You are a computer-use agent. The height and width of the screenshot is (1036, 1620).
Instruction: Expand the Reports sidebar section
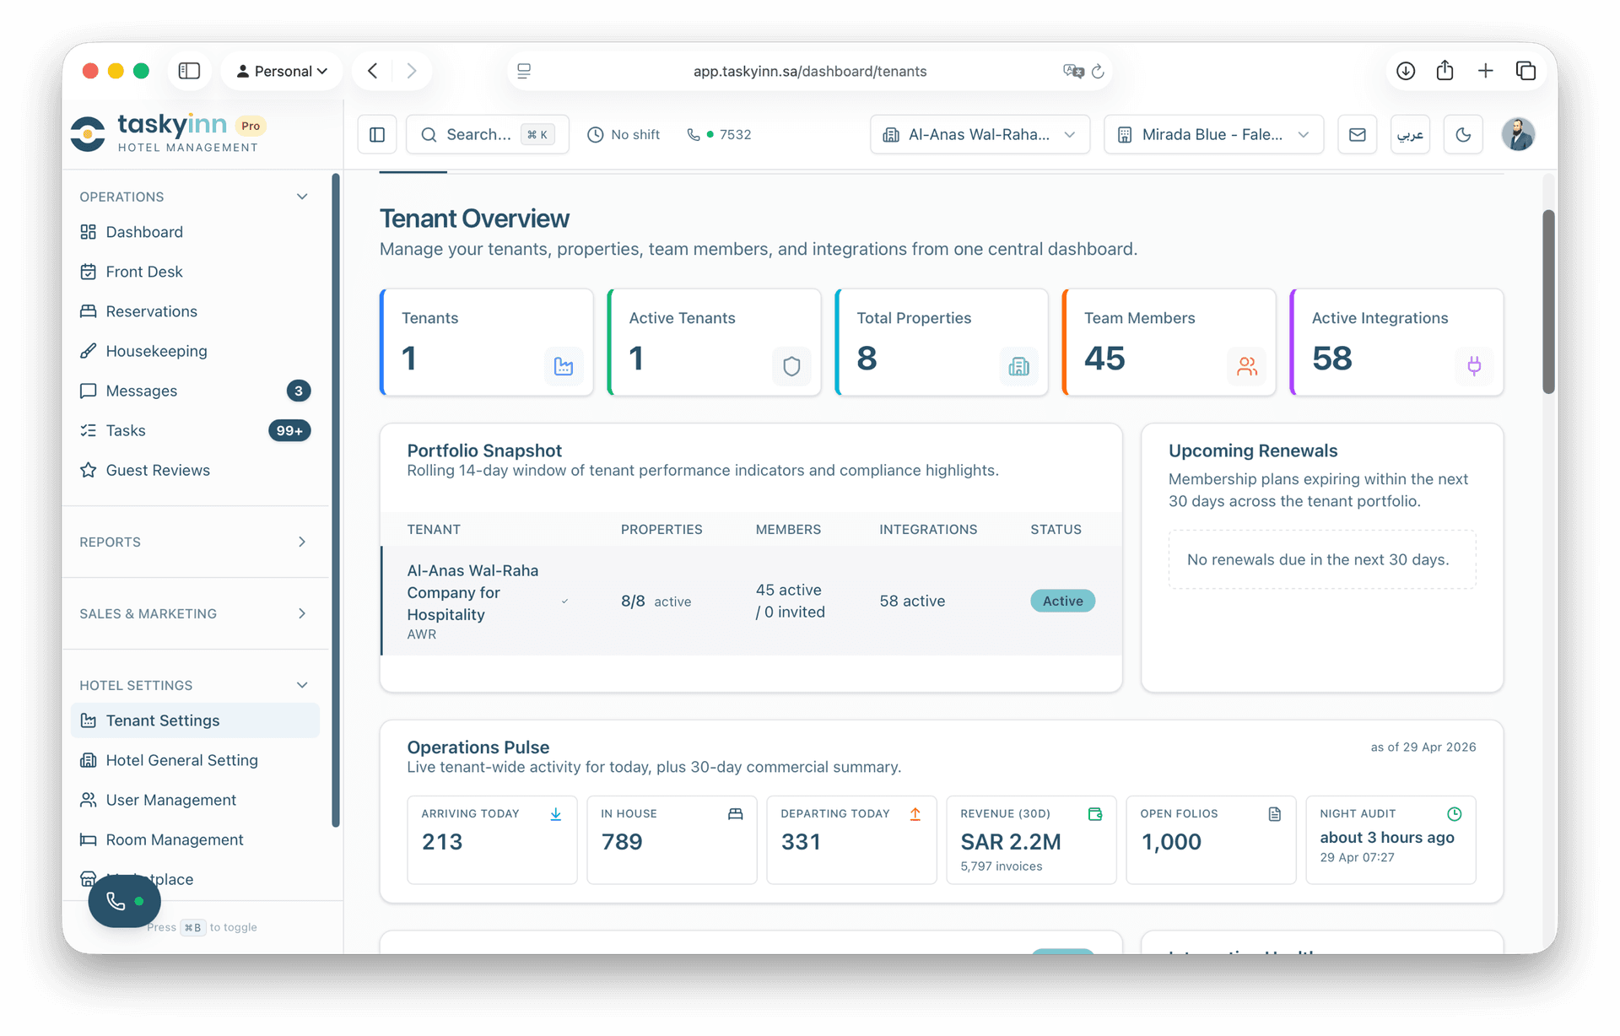coord(194,542)
